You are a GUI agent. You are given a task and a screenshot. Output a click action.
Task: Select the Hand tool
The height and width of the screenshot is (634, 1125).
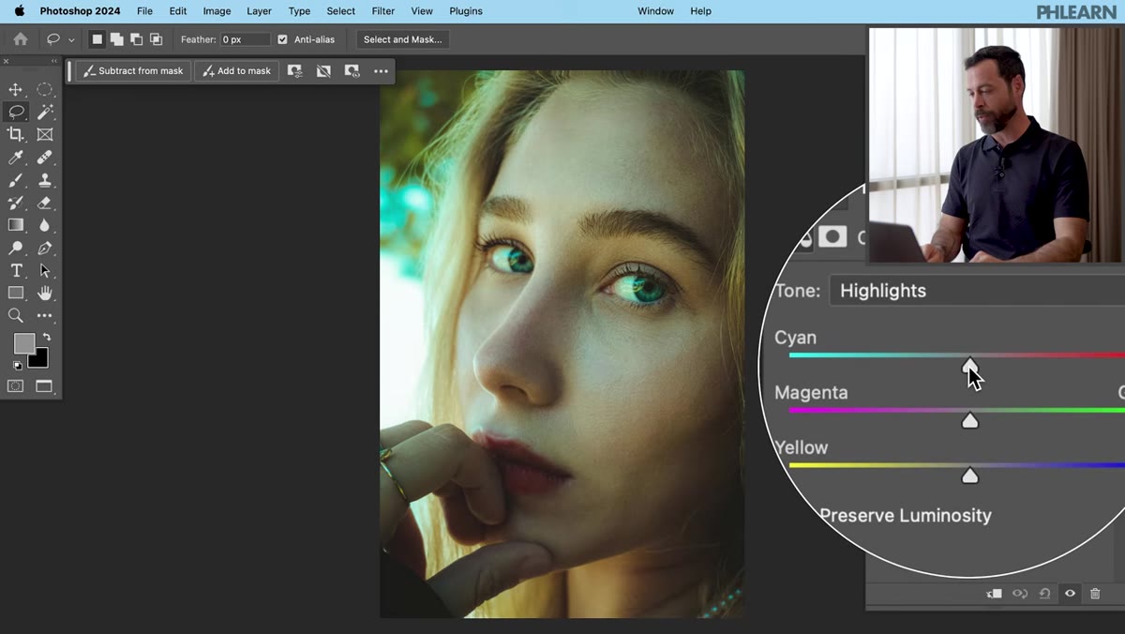44,293
